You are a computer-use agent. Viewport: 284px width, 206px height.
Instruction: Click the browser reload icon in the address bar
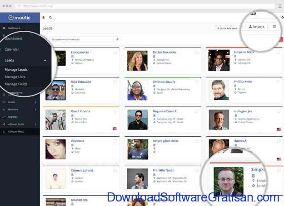pos(19,6)
